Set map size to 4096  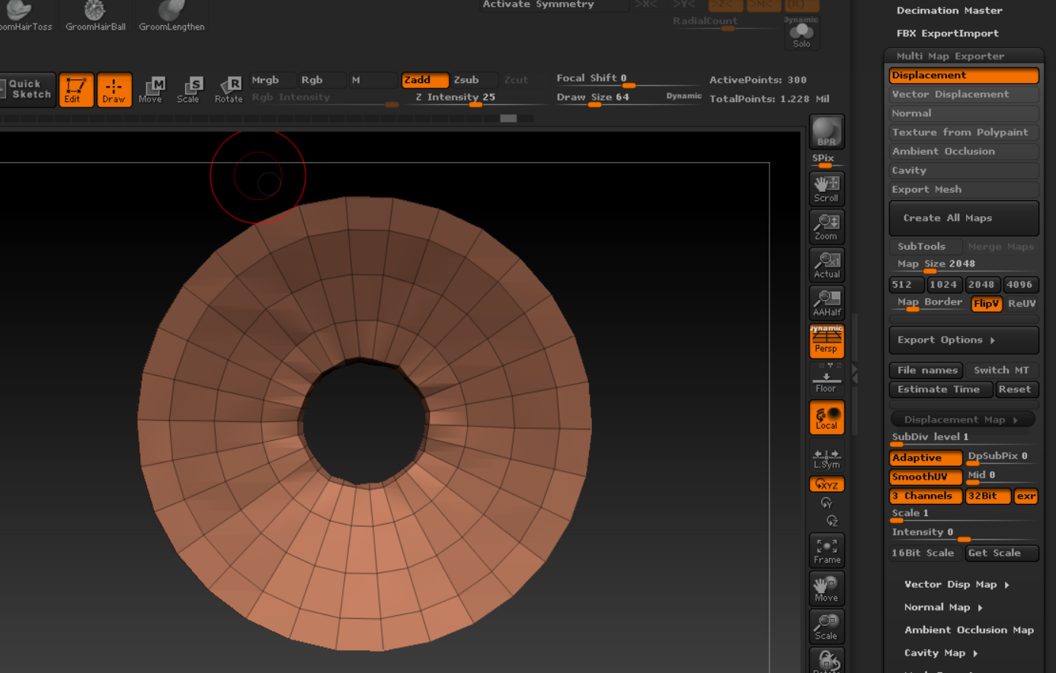[1021, 285]
